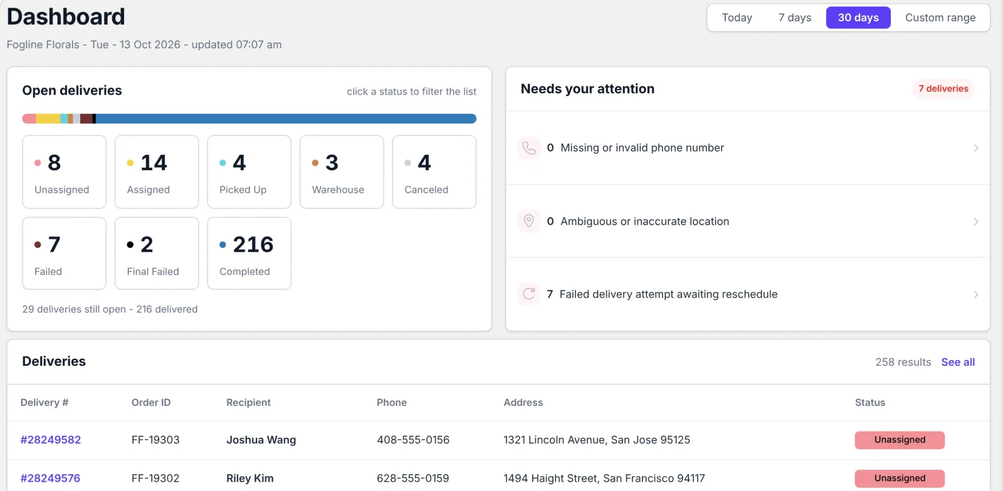Filter by the Failed status card
This screenshot has height=491, width=1003.
pyautogui.click(x=64, y=254)
